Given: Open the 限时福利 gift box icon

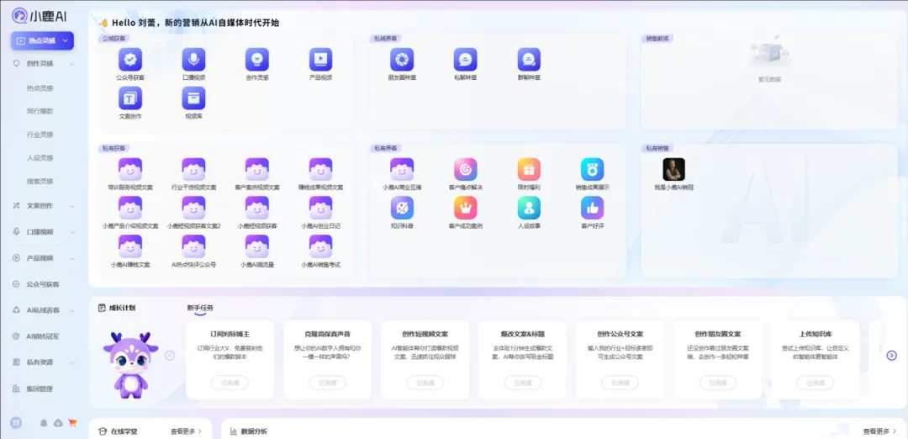Looking at the screenshot, I should click(x=529, y=169).
